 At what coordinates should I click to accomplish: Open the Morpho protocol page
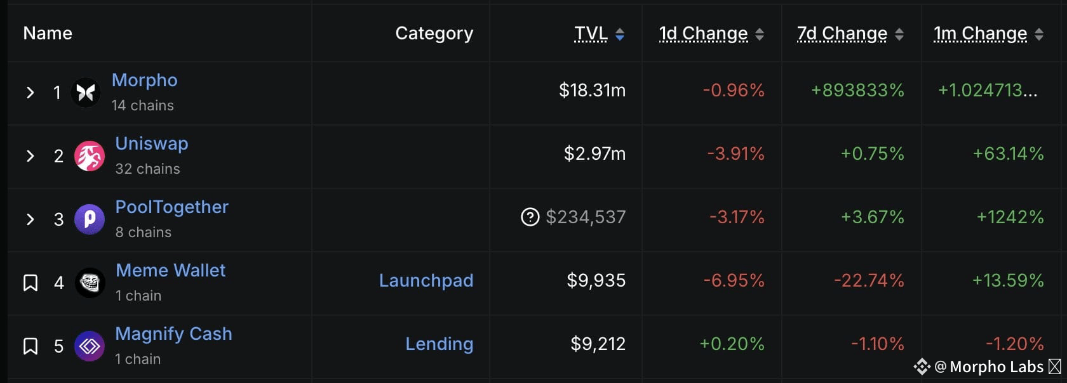145,80
